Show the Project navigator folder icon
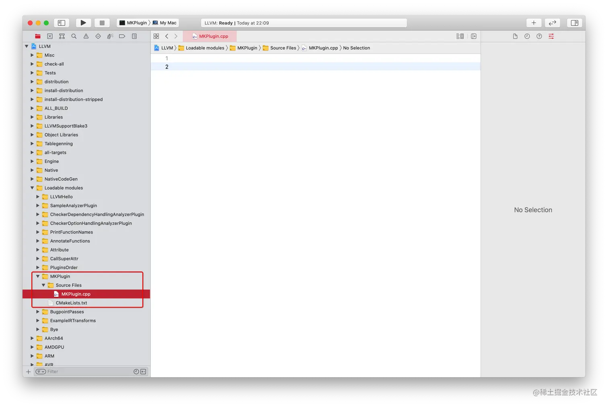Viewport: 608px width, 407px height. pos(38,36)
